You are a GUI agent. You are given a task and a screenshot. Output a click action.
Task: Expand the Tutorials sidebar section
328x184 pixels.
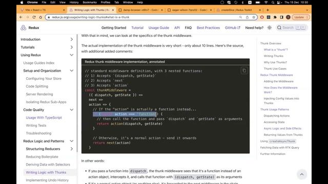tap(72, 47)
